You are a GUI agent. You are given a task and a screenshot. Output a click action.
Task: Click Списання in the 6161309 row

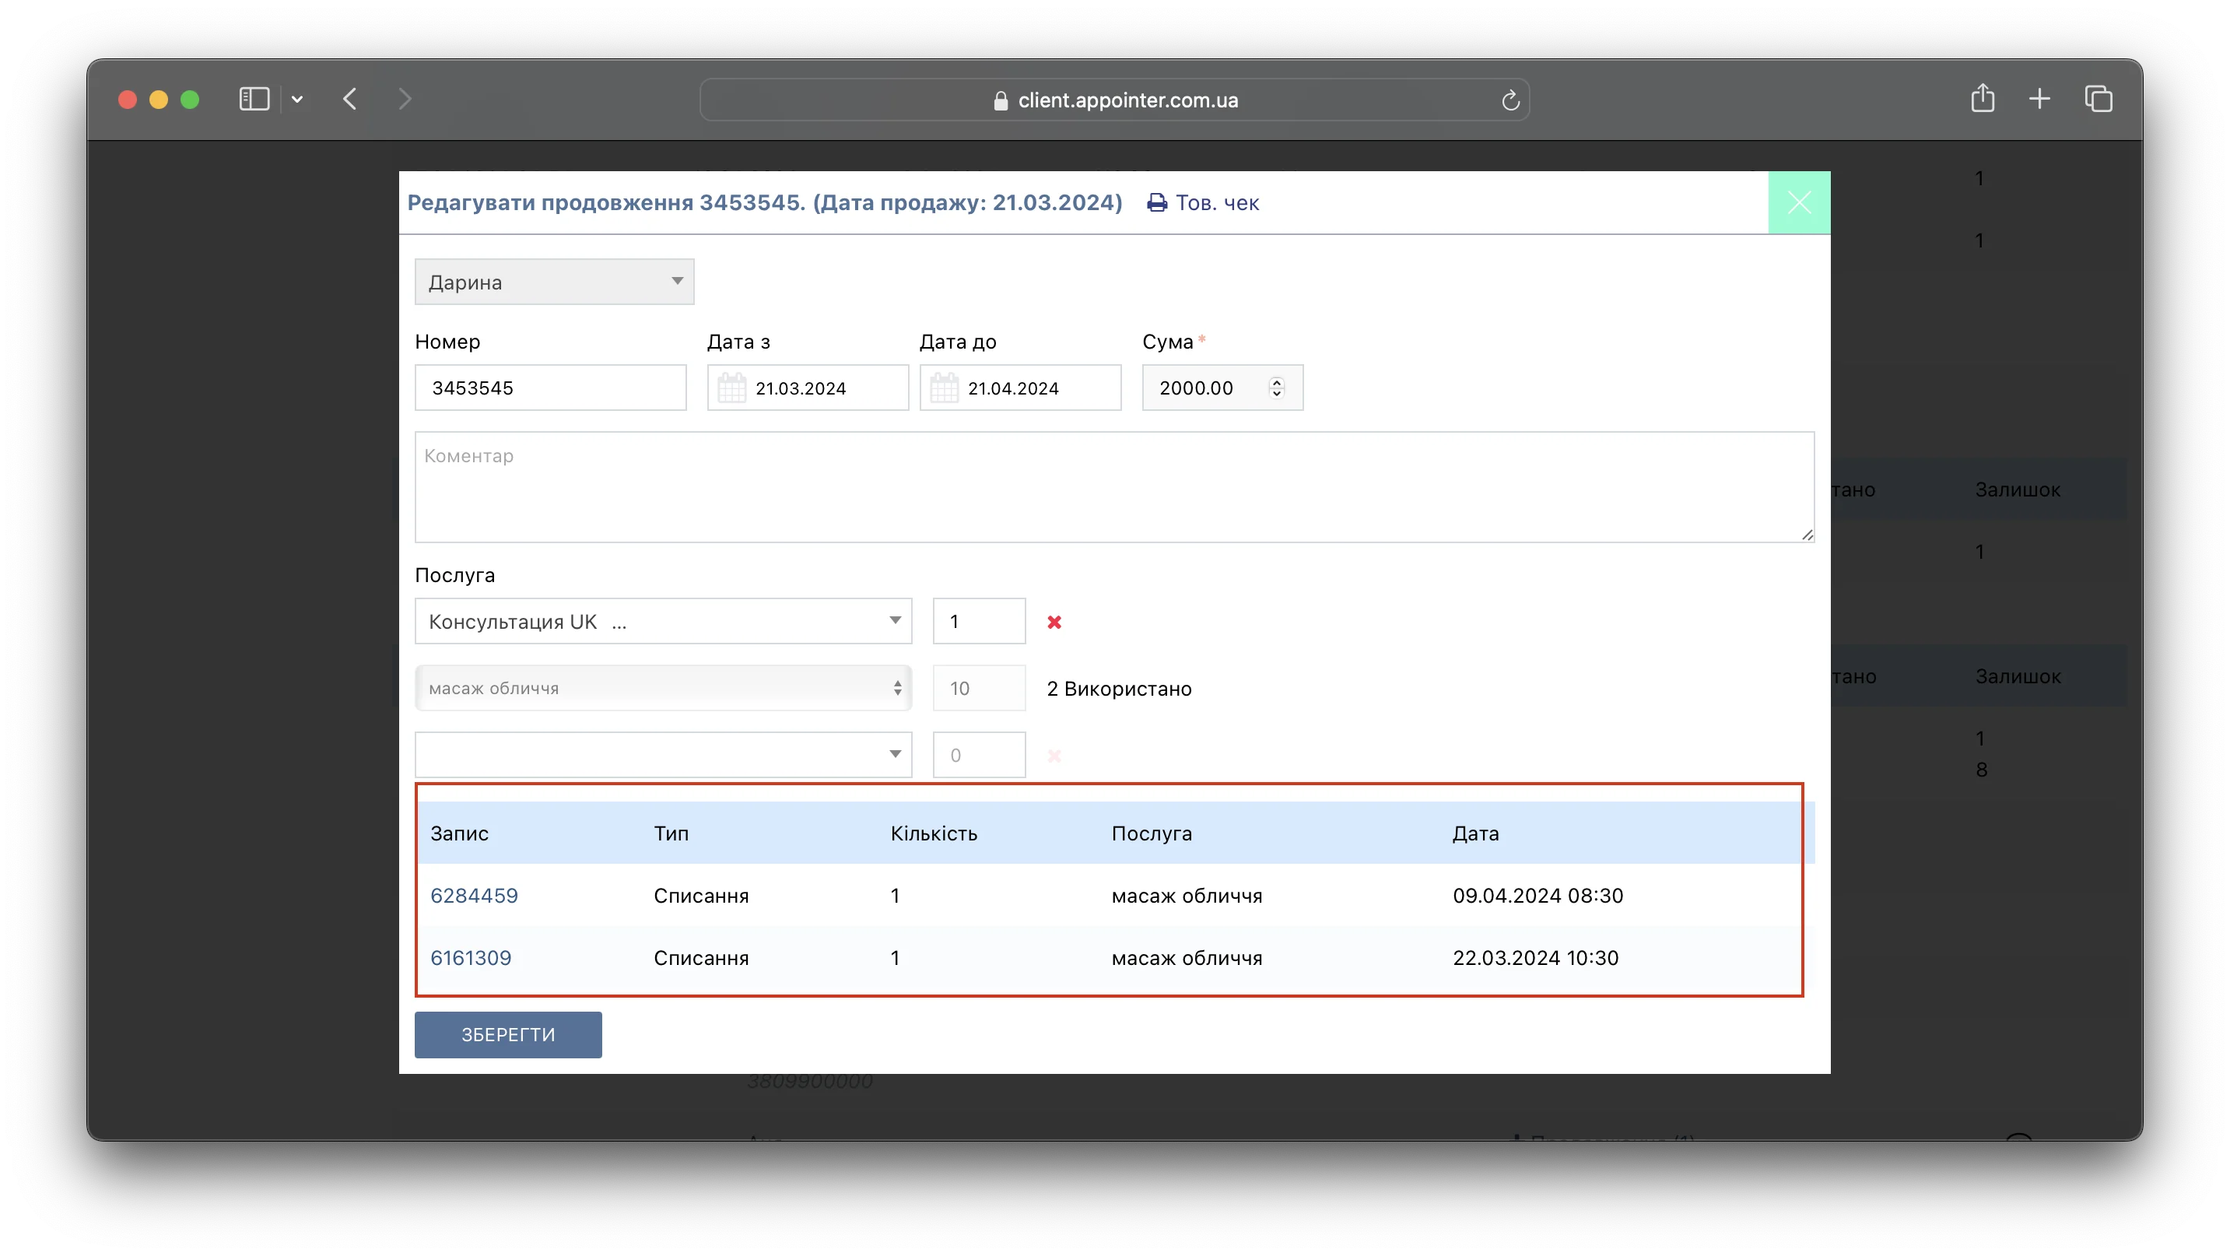click(701, 958)
